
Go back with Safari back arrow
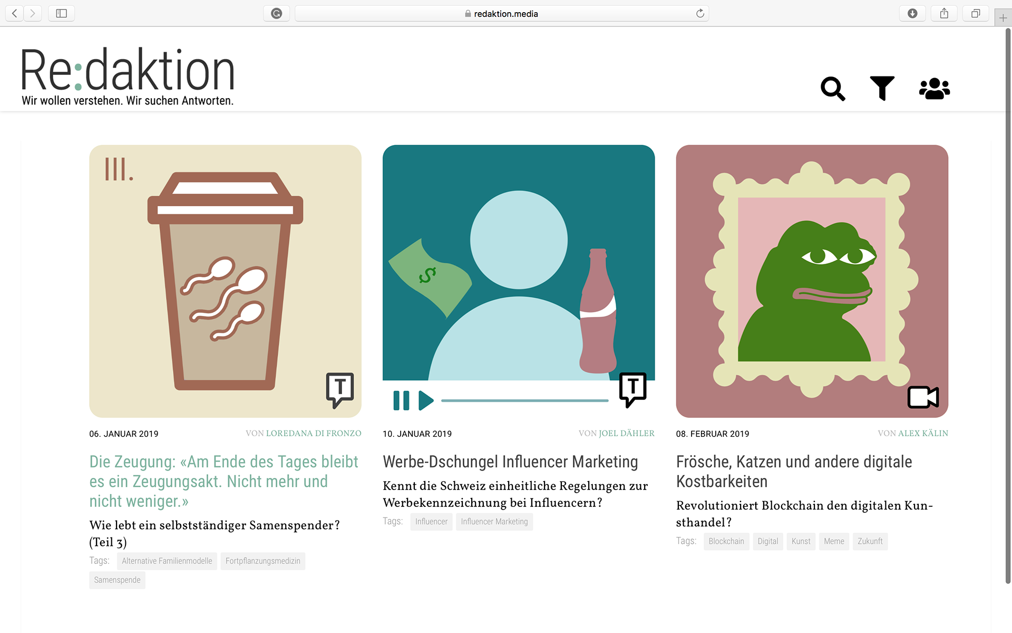point(15,13)
